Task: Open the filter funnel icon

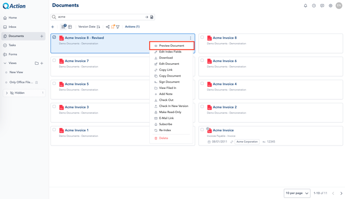Action: (118, 27)
